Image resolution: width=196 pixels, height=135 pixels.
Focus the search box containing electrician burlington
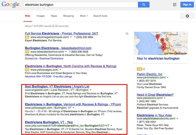pos(80,5)
